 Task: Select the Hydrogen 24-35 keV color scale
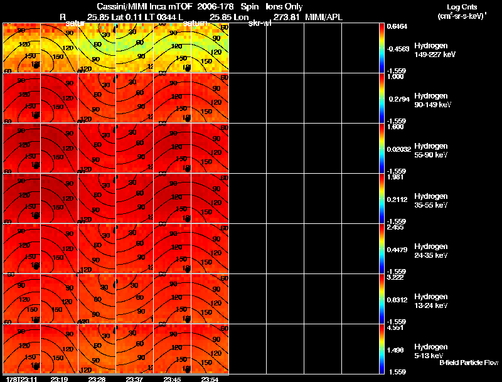coord(382,248)
